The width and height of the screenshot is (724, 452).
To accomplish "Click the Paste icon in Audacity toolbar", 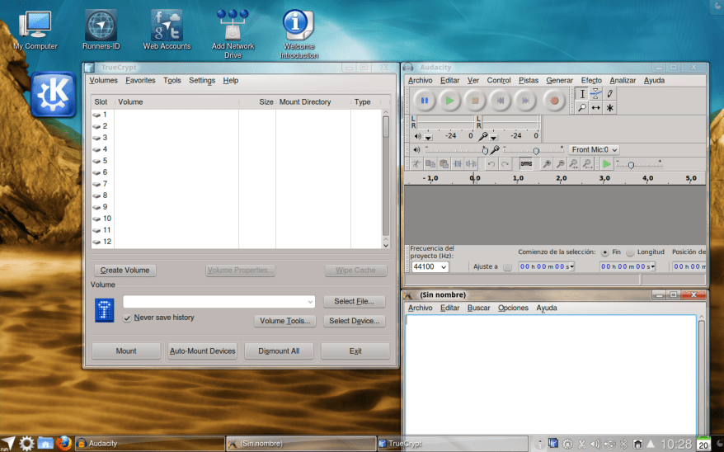I will (444, 164).
